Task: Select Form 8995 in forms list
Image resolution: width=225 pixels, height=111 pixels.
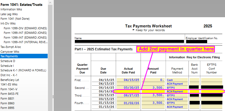Action: point(8,108)
